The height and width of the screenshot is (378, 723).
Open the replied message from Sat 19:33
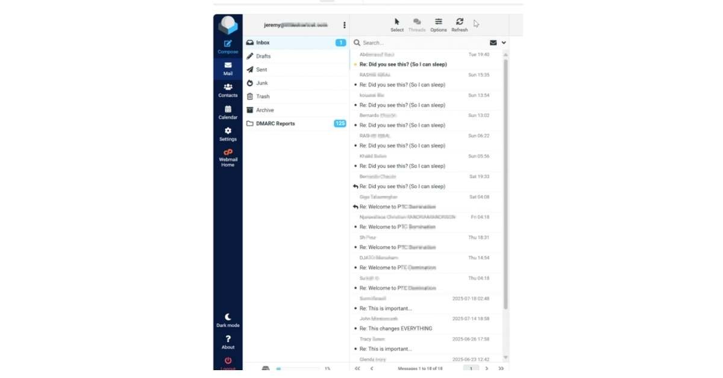point(425,182)
